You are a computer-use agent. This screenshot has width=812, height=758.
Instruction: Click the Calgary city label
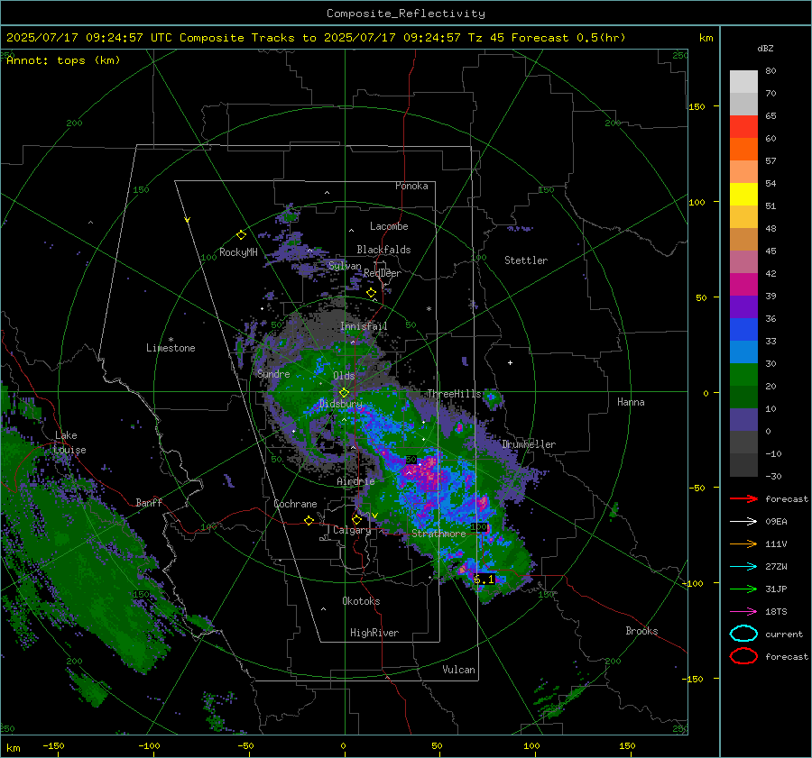pyautogui.click(x=352, y=530)
